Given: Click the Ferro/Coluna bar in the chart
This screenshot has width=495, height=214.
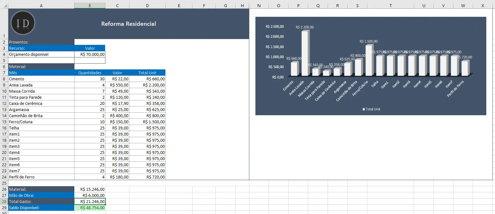Looking at the screenshot, I should 369,61.
